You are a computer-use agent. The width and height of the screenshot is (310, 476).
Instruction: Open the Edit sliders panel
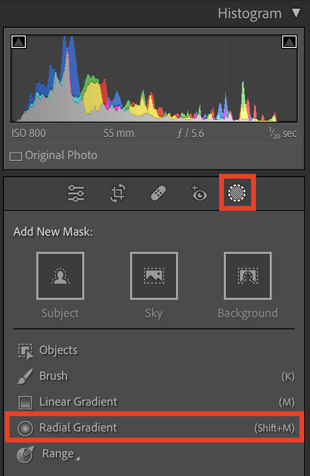[x=76, y=193]
